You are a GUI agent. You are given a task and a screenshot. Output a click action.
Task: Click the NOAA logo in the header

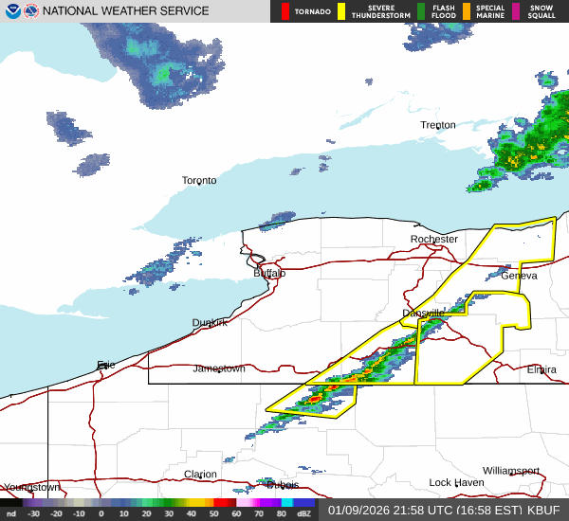tap(12, 11)
